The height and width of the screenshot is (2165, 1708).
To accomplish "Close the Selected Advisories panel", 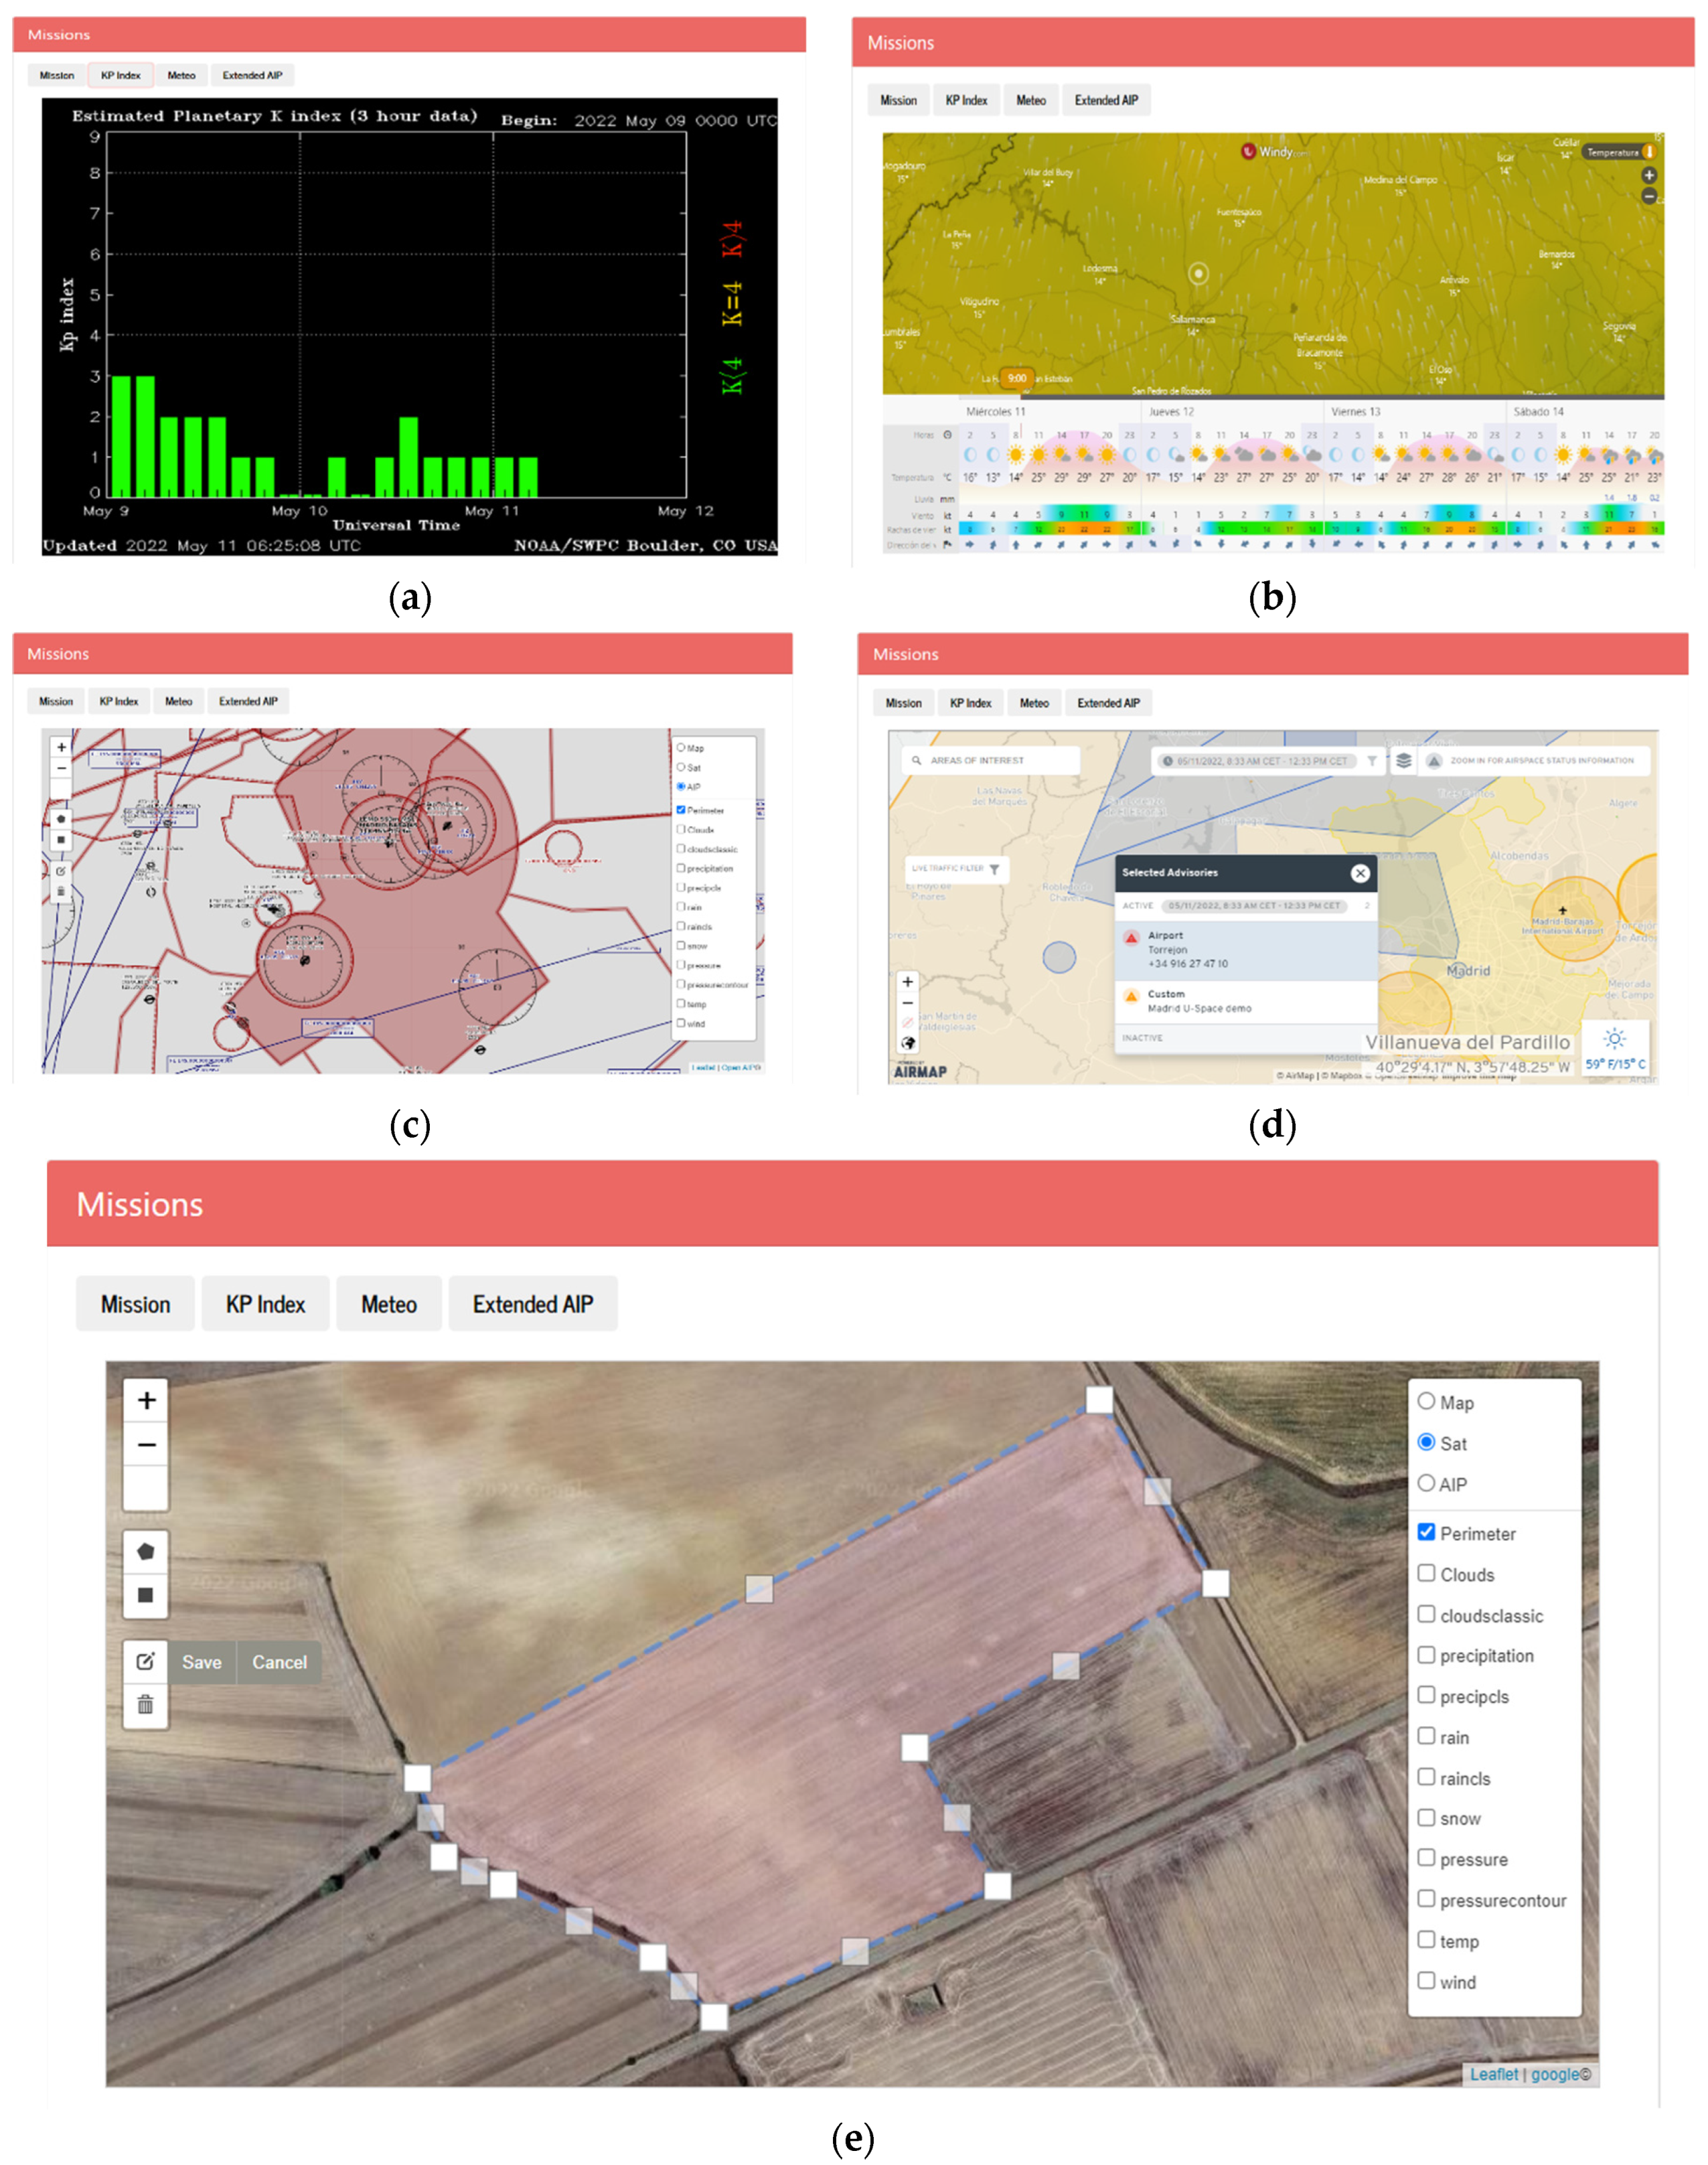I will 1360,873.
